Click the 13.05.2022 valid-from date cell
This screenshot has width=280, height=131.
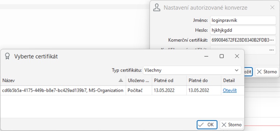click(169, 90)
